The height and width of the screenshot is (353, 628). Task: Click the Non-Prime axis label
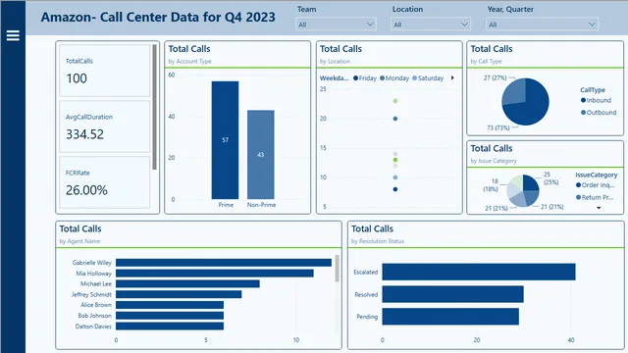point(261,205)
